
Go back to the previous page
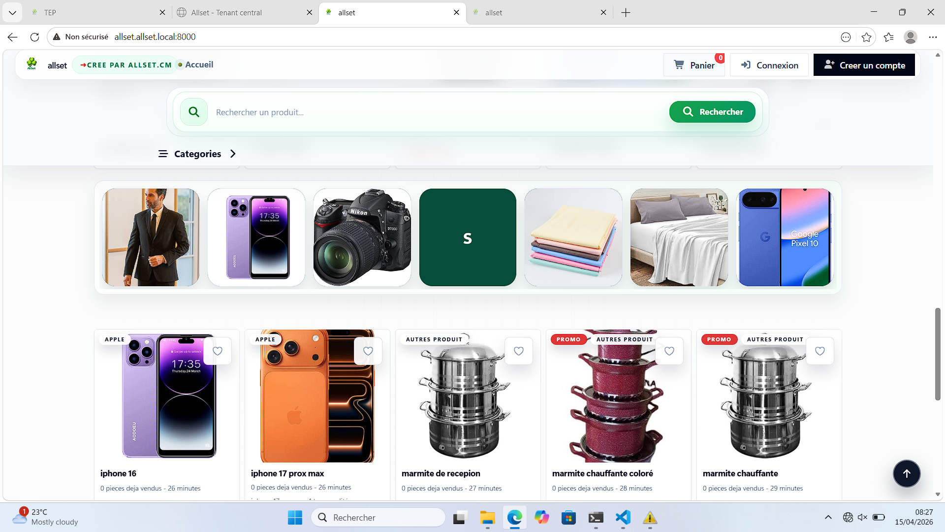(x=13, y=37)
